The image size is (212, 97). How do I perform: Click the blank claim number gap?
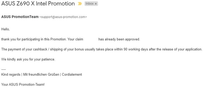[x=91, y=39]
